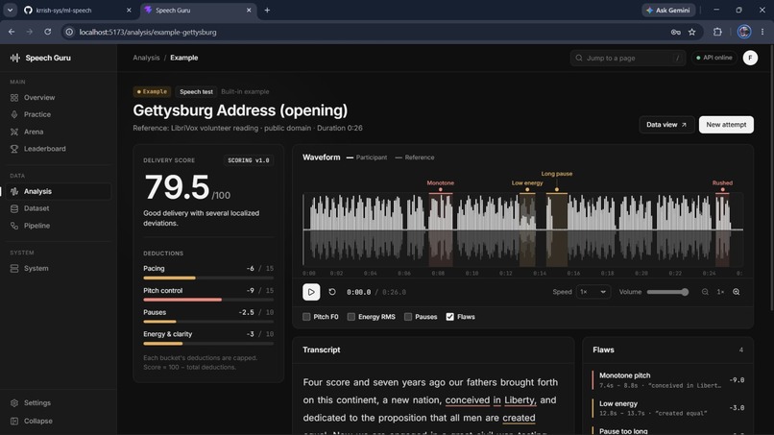View site information icon in address bar
This screenshot has height=435, width=774.
(x=69, y=32)
